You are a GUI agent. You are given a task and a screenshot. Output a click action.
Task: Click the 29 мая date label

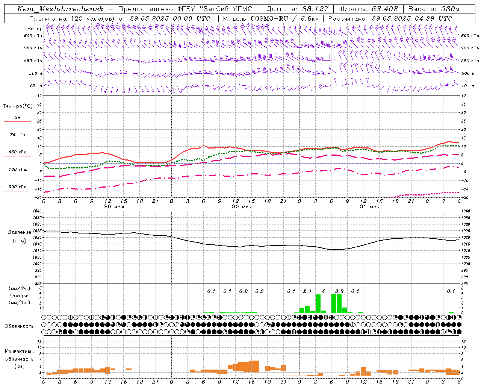(x=114, y=207)
